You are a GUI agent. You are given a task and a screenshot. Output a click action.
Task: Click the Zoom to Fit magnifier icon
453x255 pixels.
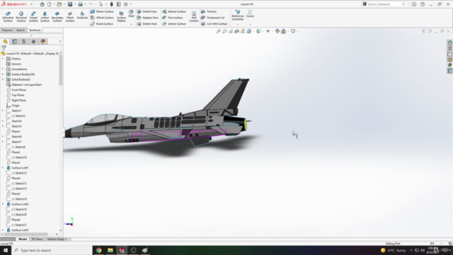coord(219,31)
